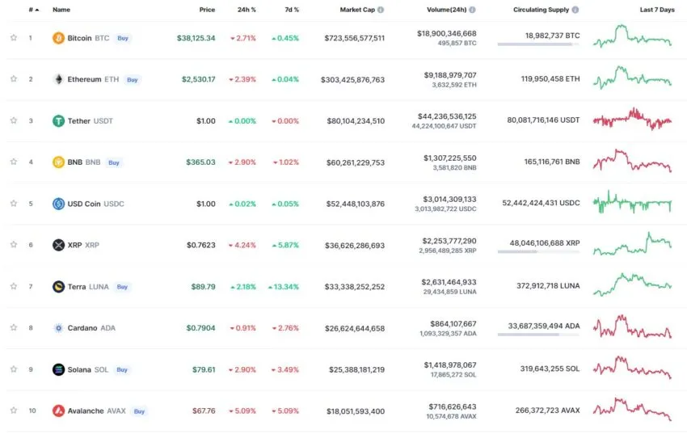This screenshot has width=687, height=434.
Task: Click the Cardano logo icon
Action: (x=58, y=328)
